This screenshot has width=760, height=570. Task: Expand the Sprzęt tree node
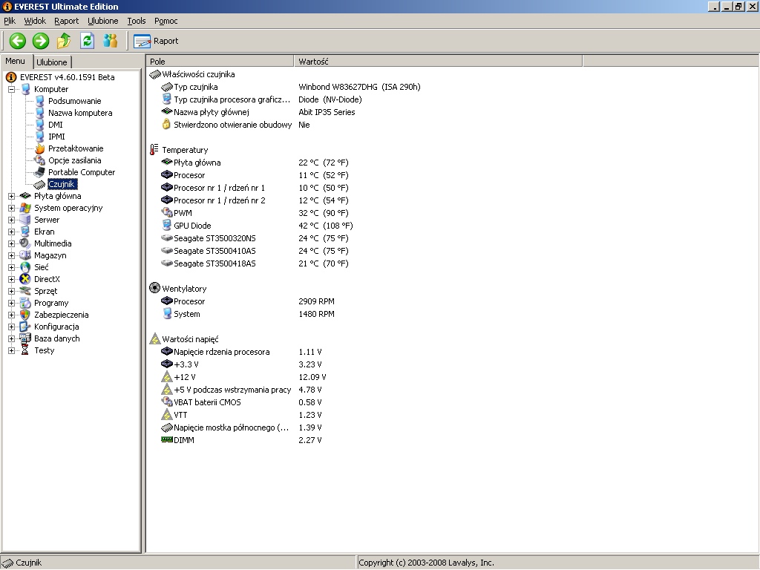12,291
